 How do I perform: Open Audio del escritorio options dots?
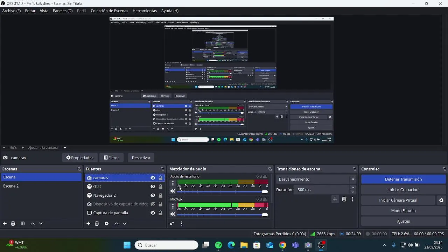(x=173, y=183)
